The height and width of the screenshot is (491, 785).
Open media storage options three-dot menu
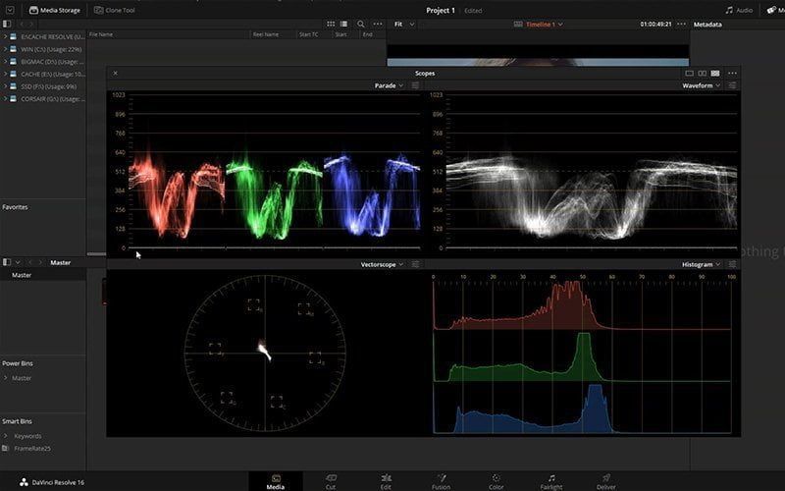[x=378, y=24]
